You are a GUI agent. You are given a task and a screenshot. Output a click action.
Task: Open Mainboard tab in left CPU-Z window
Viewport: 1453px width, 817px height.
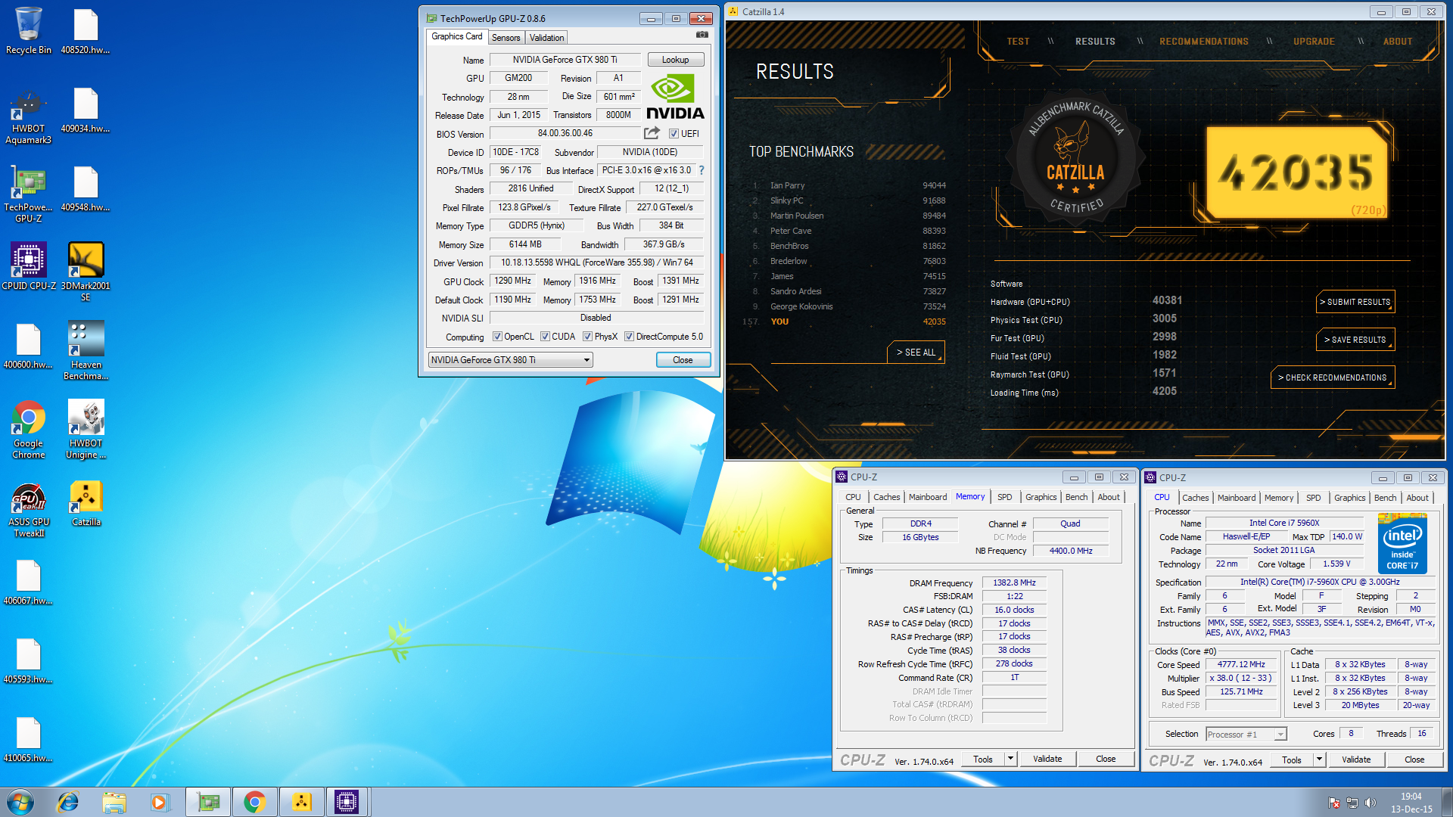[927, 497]
